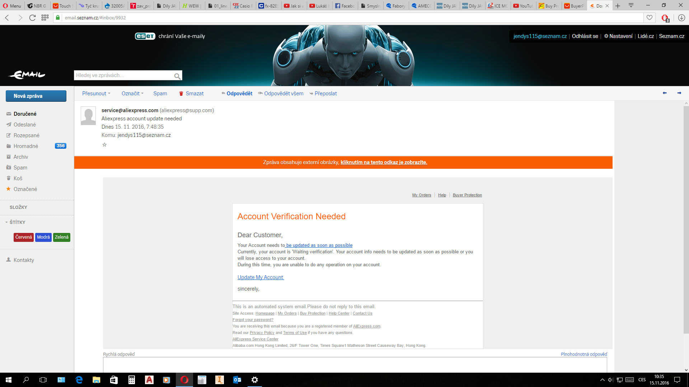Click the Smazat trash icon

(181, 94)
